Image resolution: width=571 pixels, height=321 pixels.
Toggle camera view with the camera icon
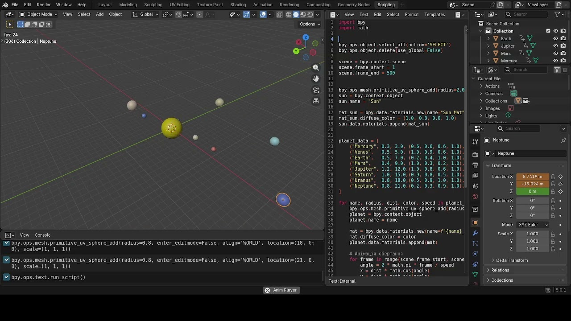coord(316,90)
